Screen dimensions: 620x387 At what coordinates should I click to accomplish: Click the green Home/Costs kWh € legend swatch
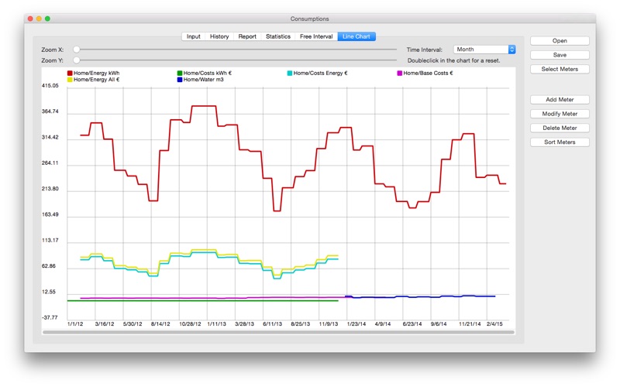[x=180, y=73]
